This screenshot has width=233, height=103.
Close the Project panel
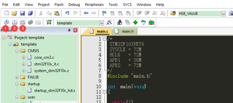(x=75, y=30)
